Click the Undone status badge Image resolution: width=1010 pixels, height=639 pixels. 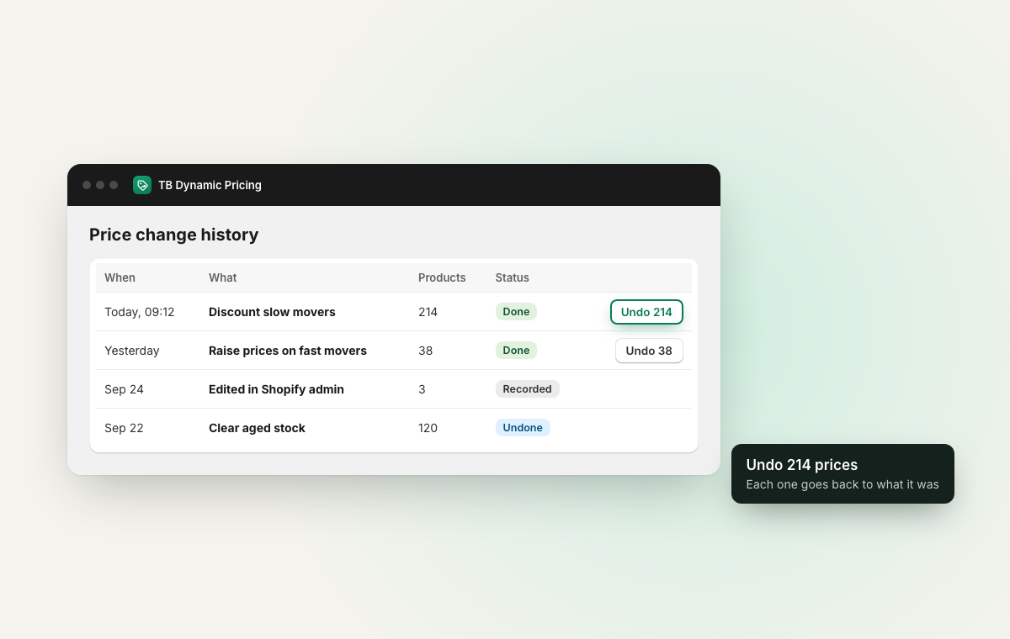tap(523, 428)
